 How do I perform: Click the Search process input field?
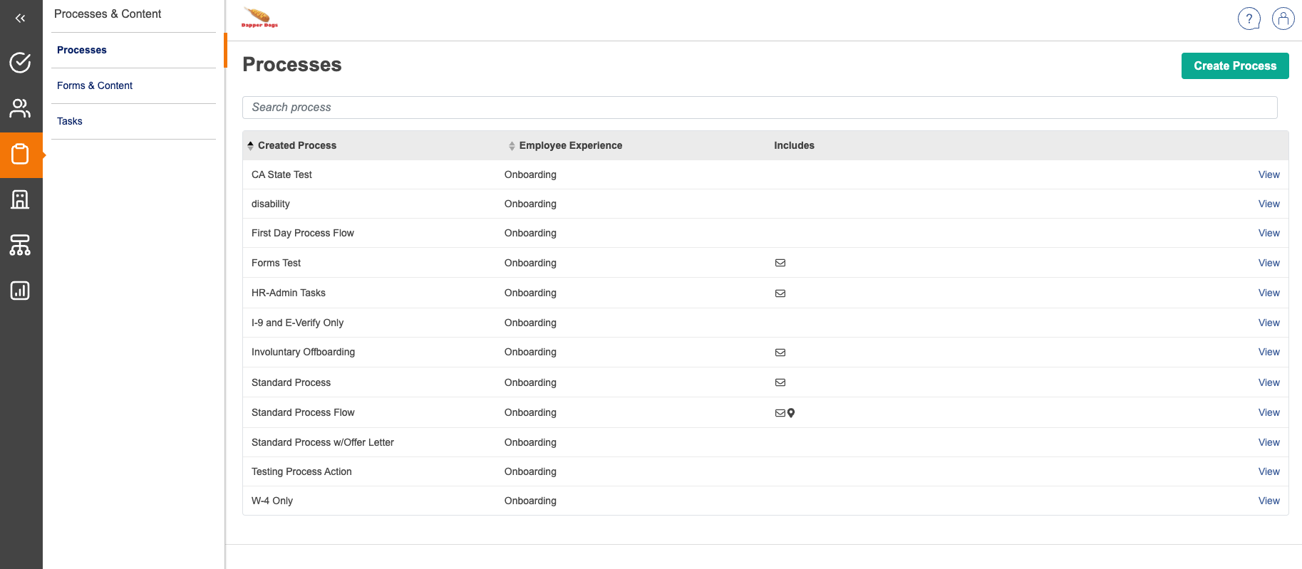coord(759,108)
